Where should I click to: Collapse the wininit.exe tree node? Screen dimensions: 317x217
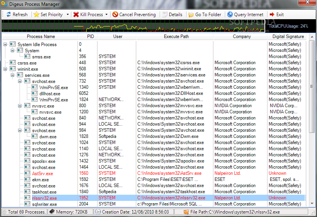click(5, 69)
